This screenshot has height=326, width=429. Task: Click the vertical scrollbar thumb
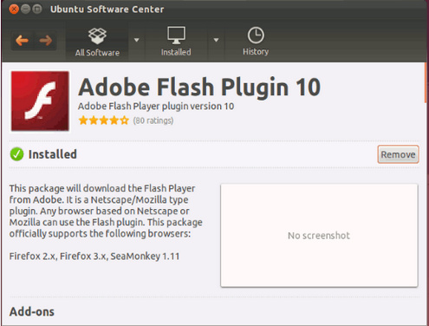pyautogui.click(x=426, y=82)
